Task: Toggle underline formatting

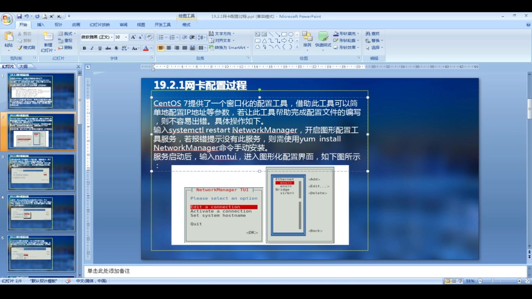Action: tap(100, 48)
